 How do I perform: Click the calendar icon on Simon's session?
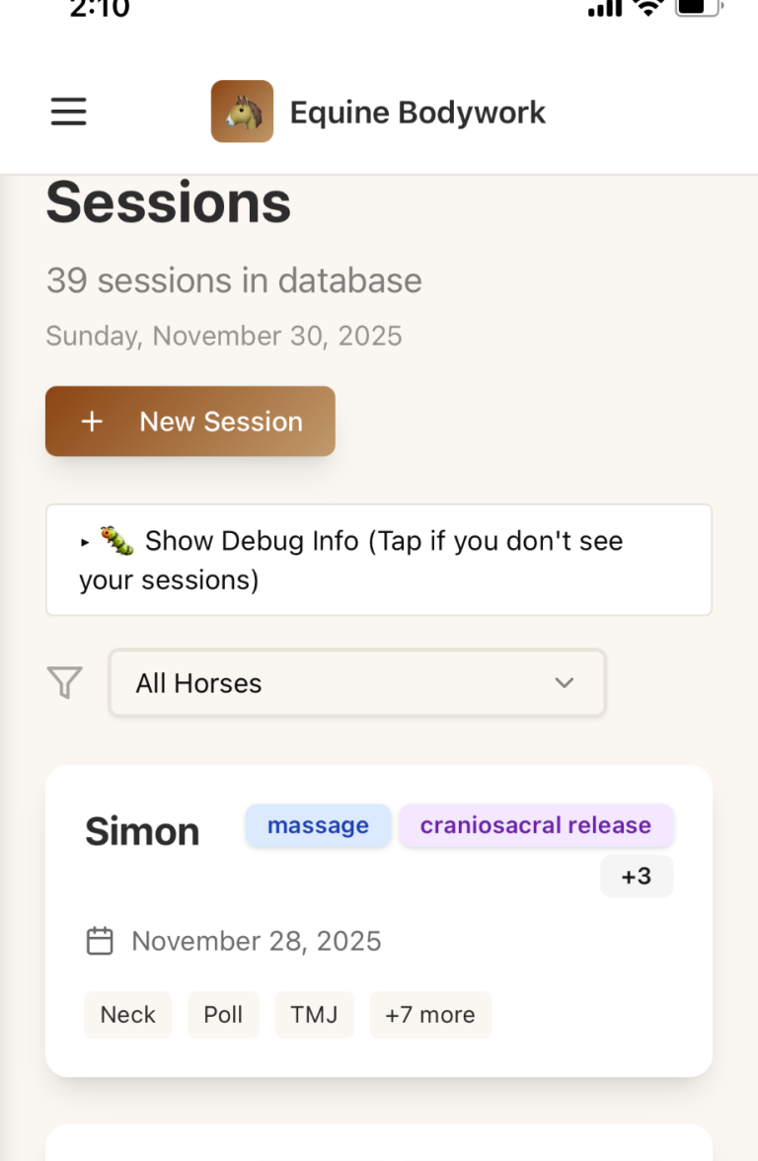click(x=100, y=941)
